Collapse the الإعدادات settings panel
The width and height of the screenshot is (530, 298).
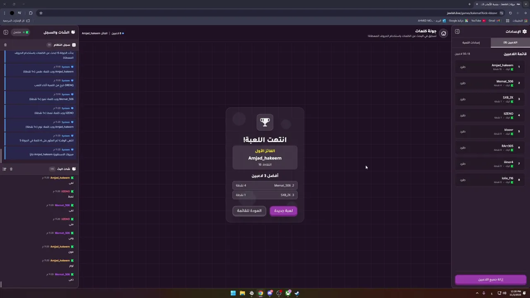(x=457, y=31)
